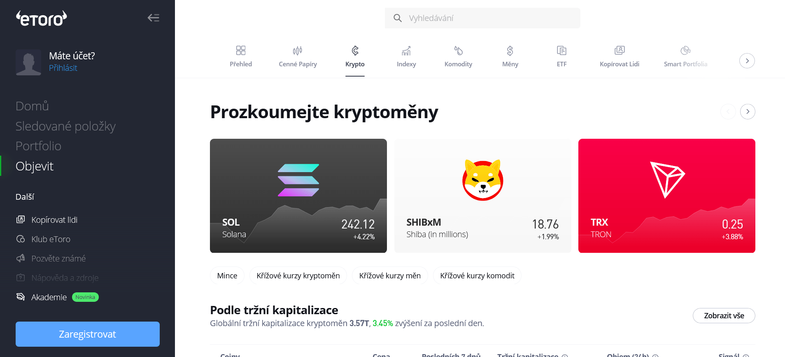
Task: Show more categories with right chevron
Action: pos(747,61)
